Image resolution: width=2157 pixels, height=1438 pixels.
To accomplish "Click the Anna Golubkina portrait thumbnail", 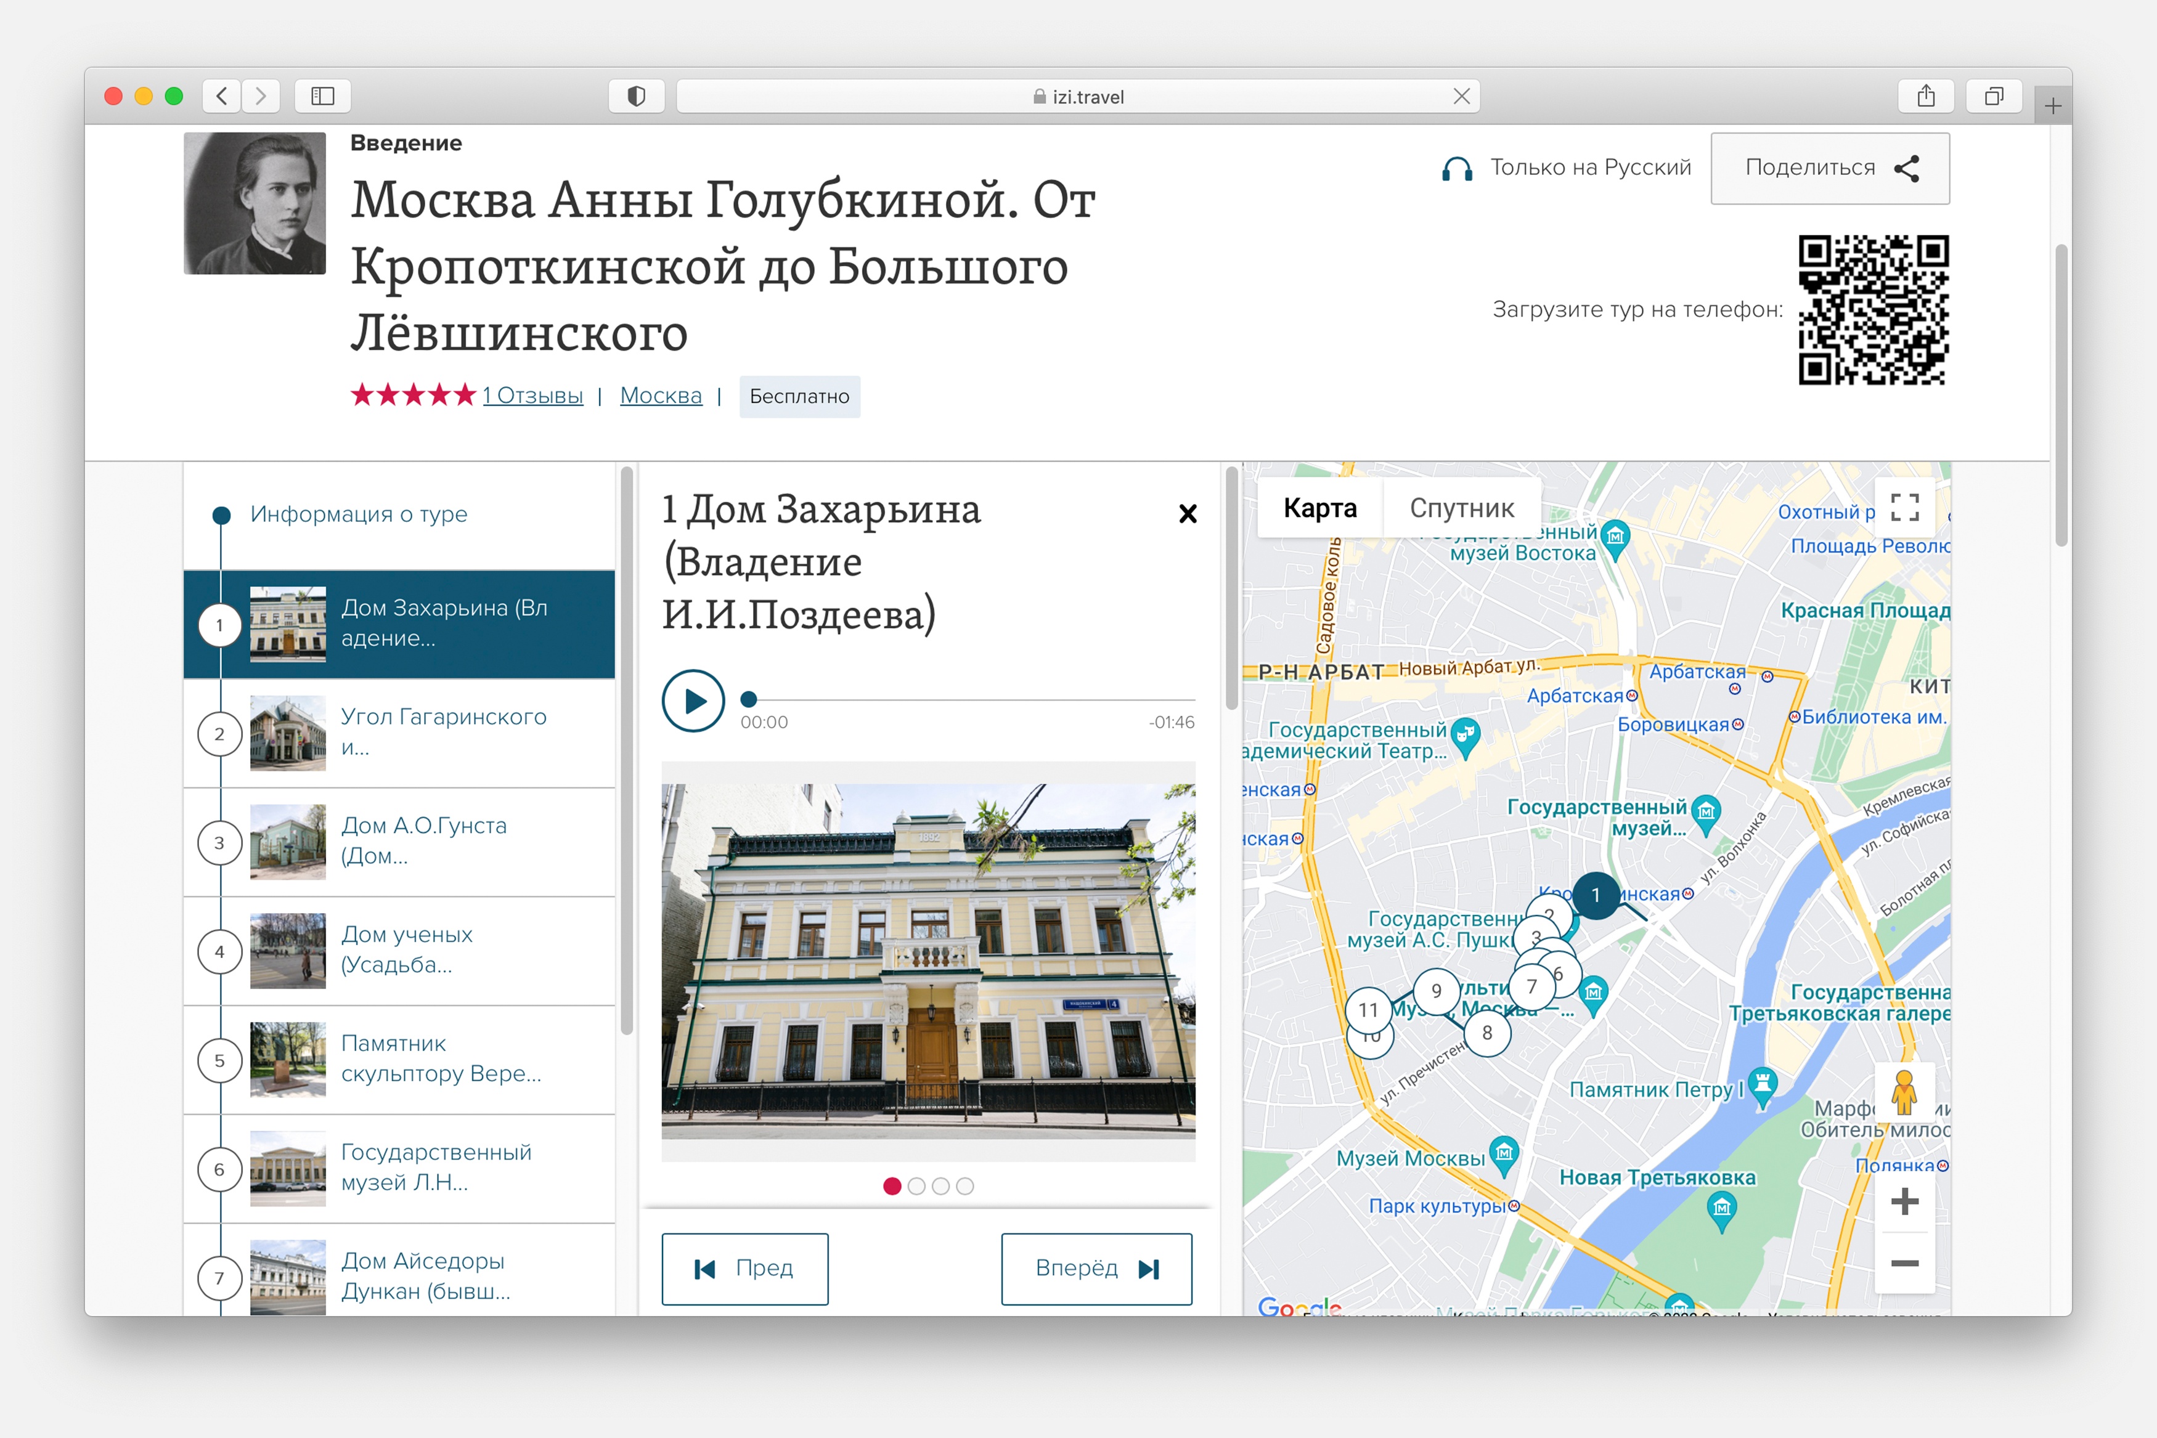I will click(x=255, y=203).
